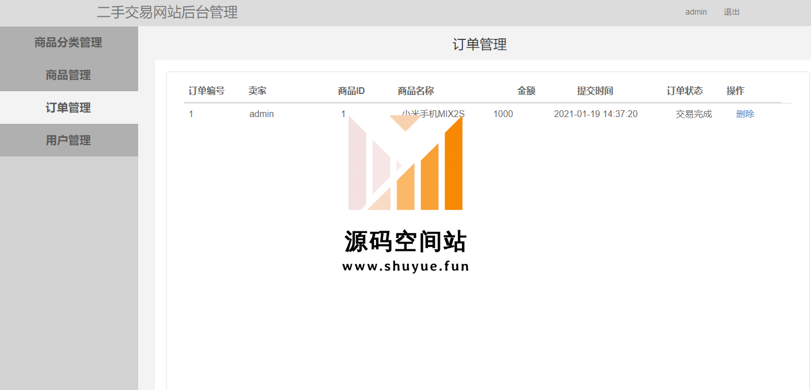Go to 商品管理 sidebar section

coord(68,75)
